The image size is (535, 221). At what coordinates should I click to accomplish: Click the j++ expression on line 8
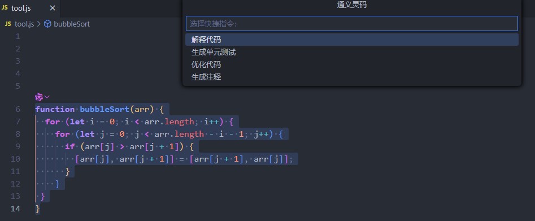click(262, 135)
